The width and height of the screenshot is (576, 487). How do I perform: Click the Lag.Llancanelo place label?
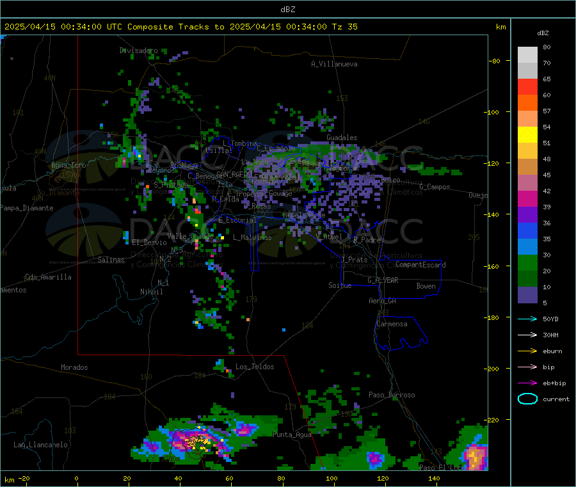(x=40, y=445)
